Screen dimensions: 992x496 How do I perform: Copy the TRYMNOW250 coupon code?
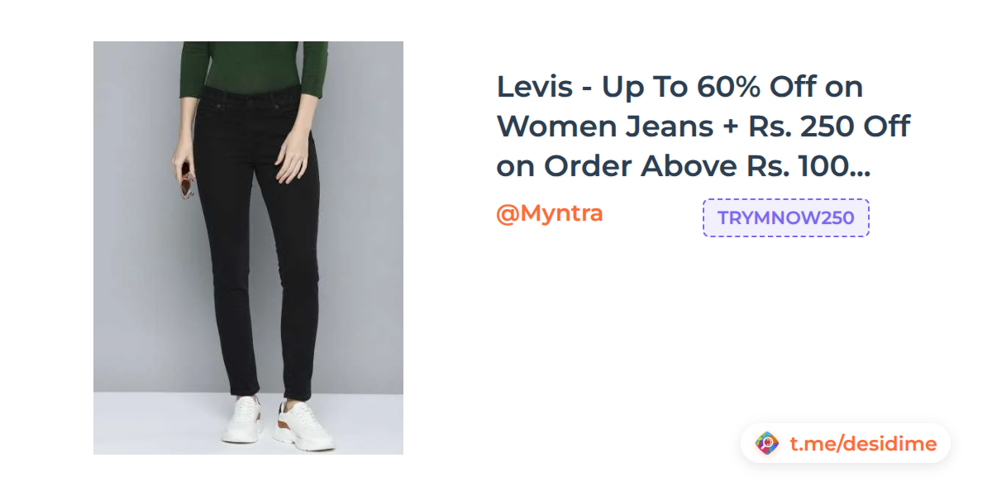pos(785,217)
